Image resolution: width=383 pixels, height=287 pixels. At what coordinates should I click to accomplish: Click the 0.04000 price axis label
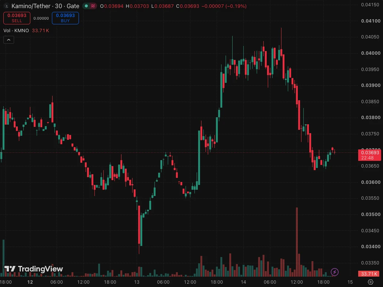pyautogui.click(x=370, y=53)
